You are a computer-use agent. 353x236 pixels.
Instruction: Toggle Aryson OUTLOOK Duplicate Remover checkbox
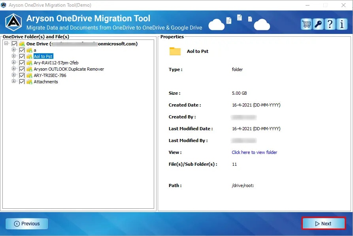(22, 69)
